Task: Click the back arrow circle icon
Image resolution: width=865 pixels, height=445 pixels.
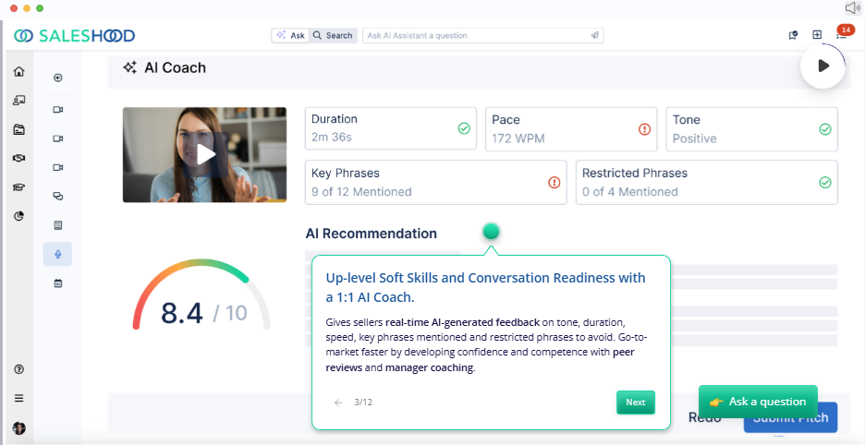Action: (x=58, y=78)
